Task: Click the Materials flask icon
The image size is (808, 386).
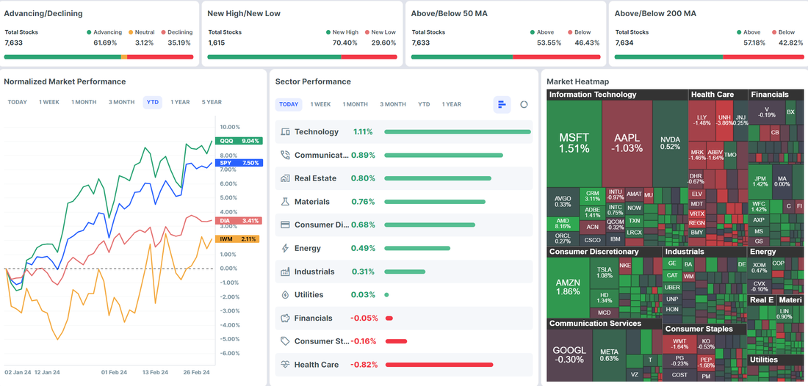Action: click(x=285, y=202)
